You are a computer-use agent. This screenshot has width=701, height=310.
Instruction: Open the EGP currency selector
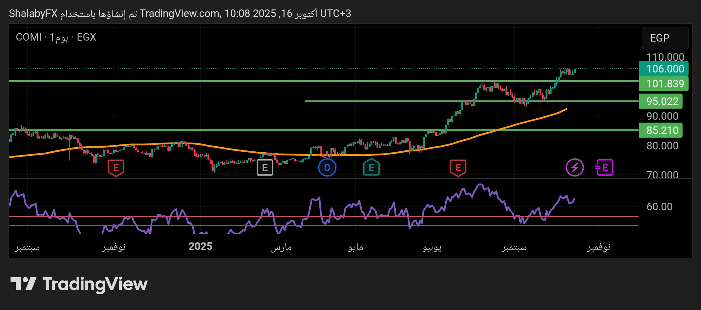click(665, 38)
